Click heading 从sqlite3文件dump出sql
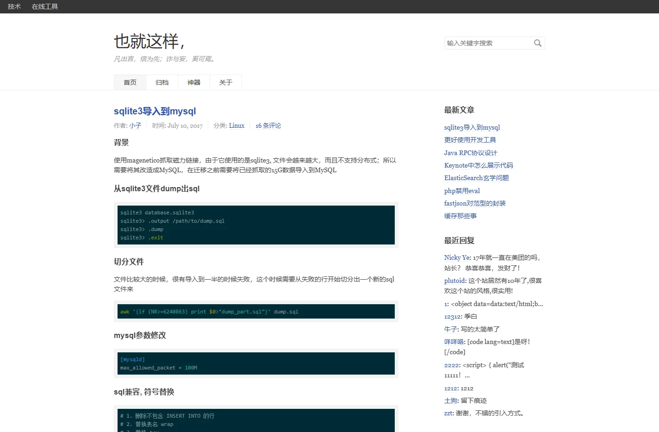Image resolution: width=659 pixels, height=432 pixels. pyautogui.click(x=157, y=188)
